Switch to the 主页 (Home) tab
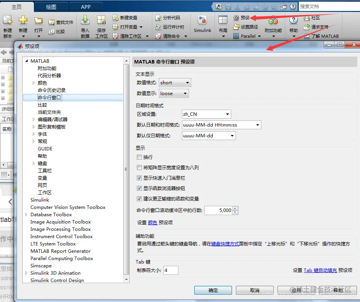This screenshot has height=302, width=360. point(17,7)
